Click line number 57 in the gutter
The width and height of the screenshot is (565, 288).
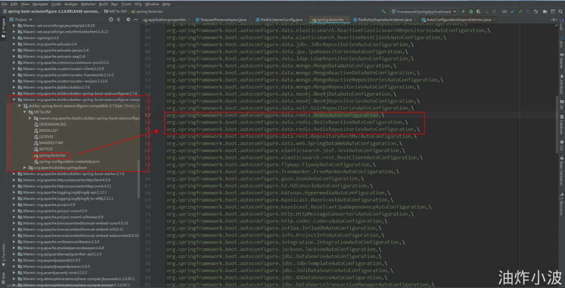point(148,115)
